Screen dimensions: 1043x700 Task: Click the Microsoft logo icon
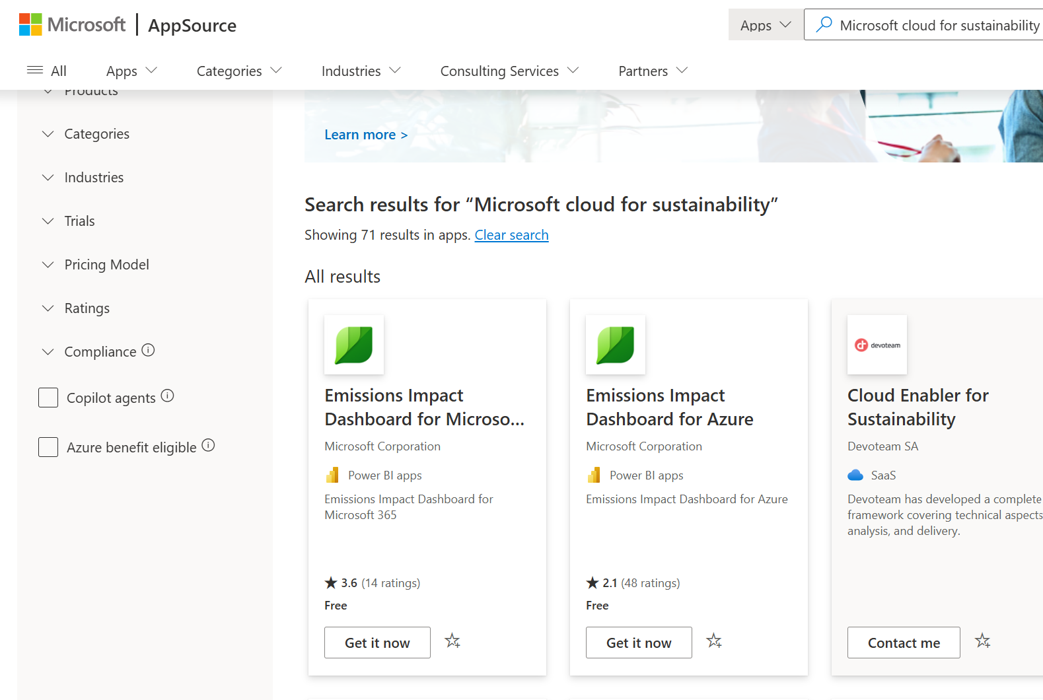coord(30,24)
